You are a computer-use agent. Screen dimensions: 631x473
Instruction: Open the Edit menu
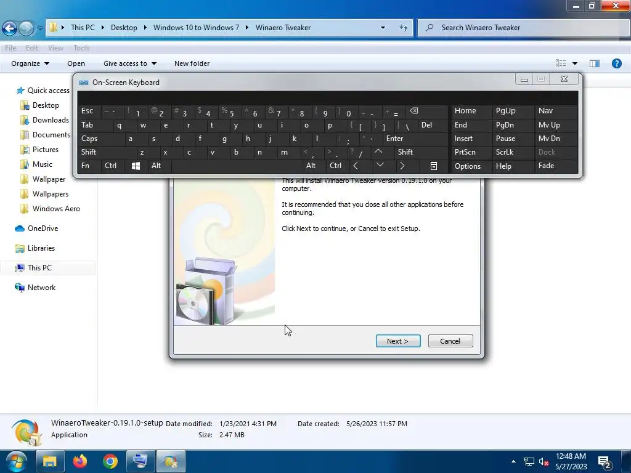click(x=32, y=48)
